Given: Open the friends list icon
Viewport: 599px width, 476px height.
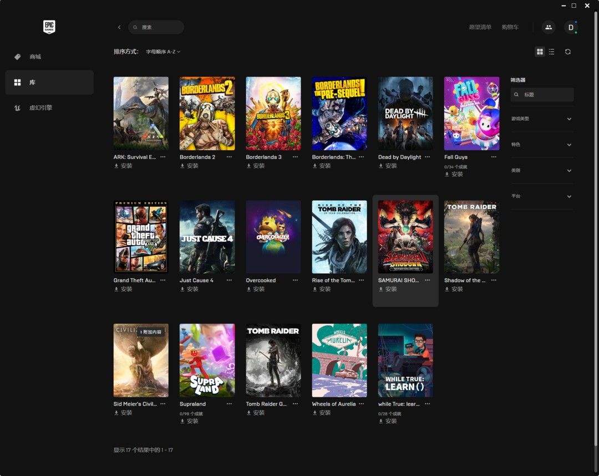Looking at the screenshot, I should coord(548,27).
